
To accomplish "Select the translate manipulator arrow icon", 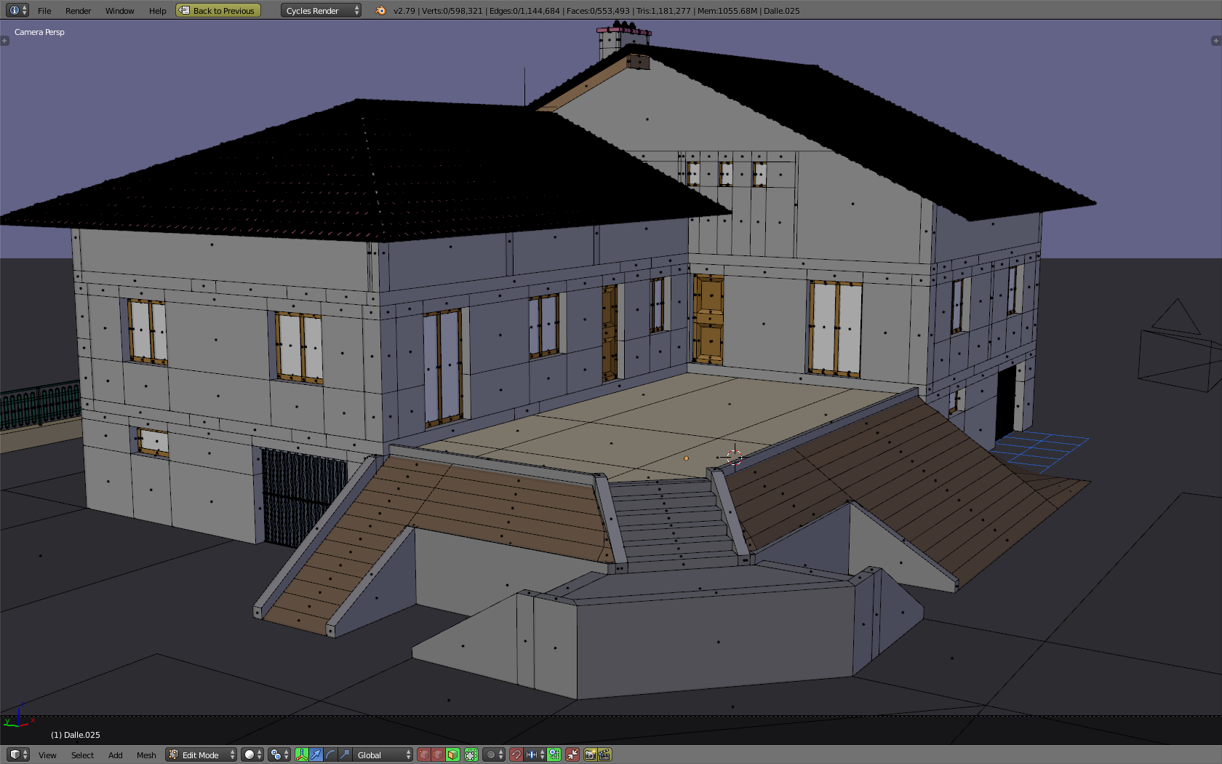I will (x=316, y=755).
